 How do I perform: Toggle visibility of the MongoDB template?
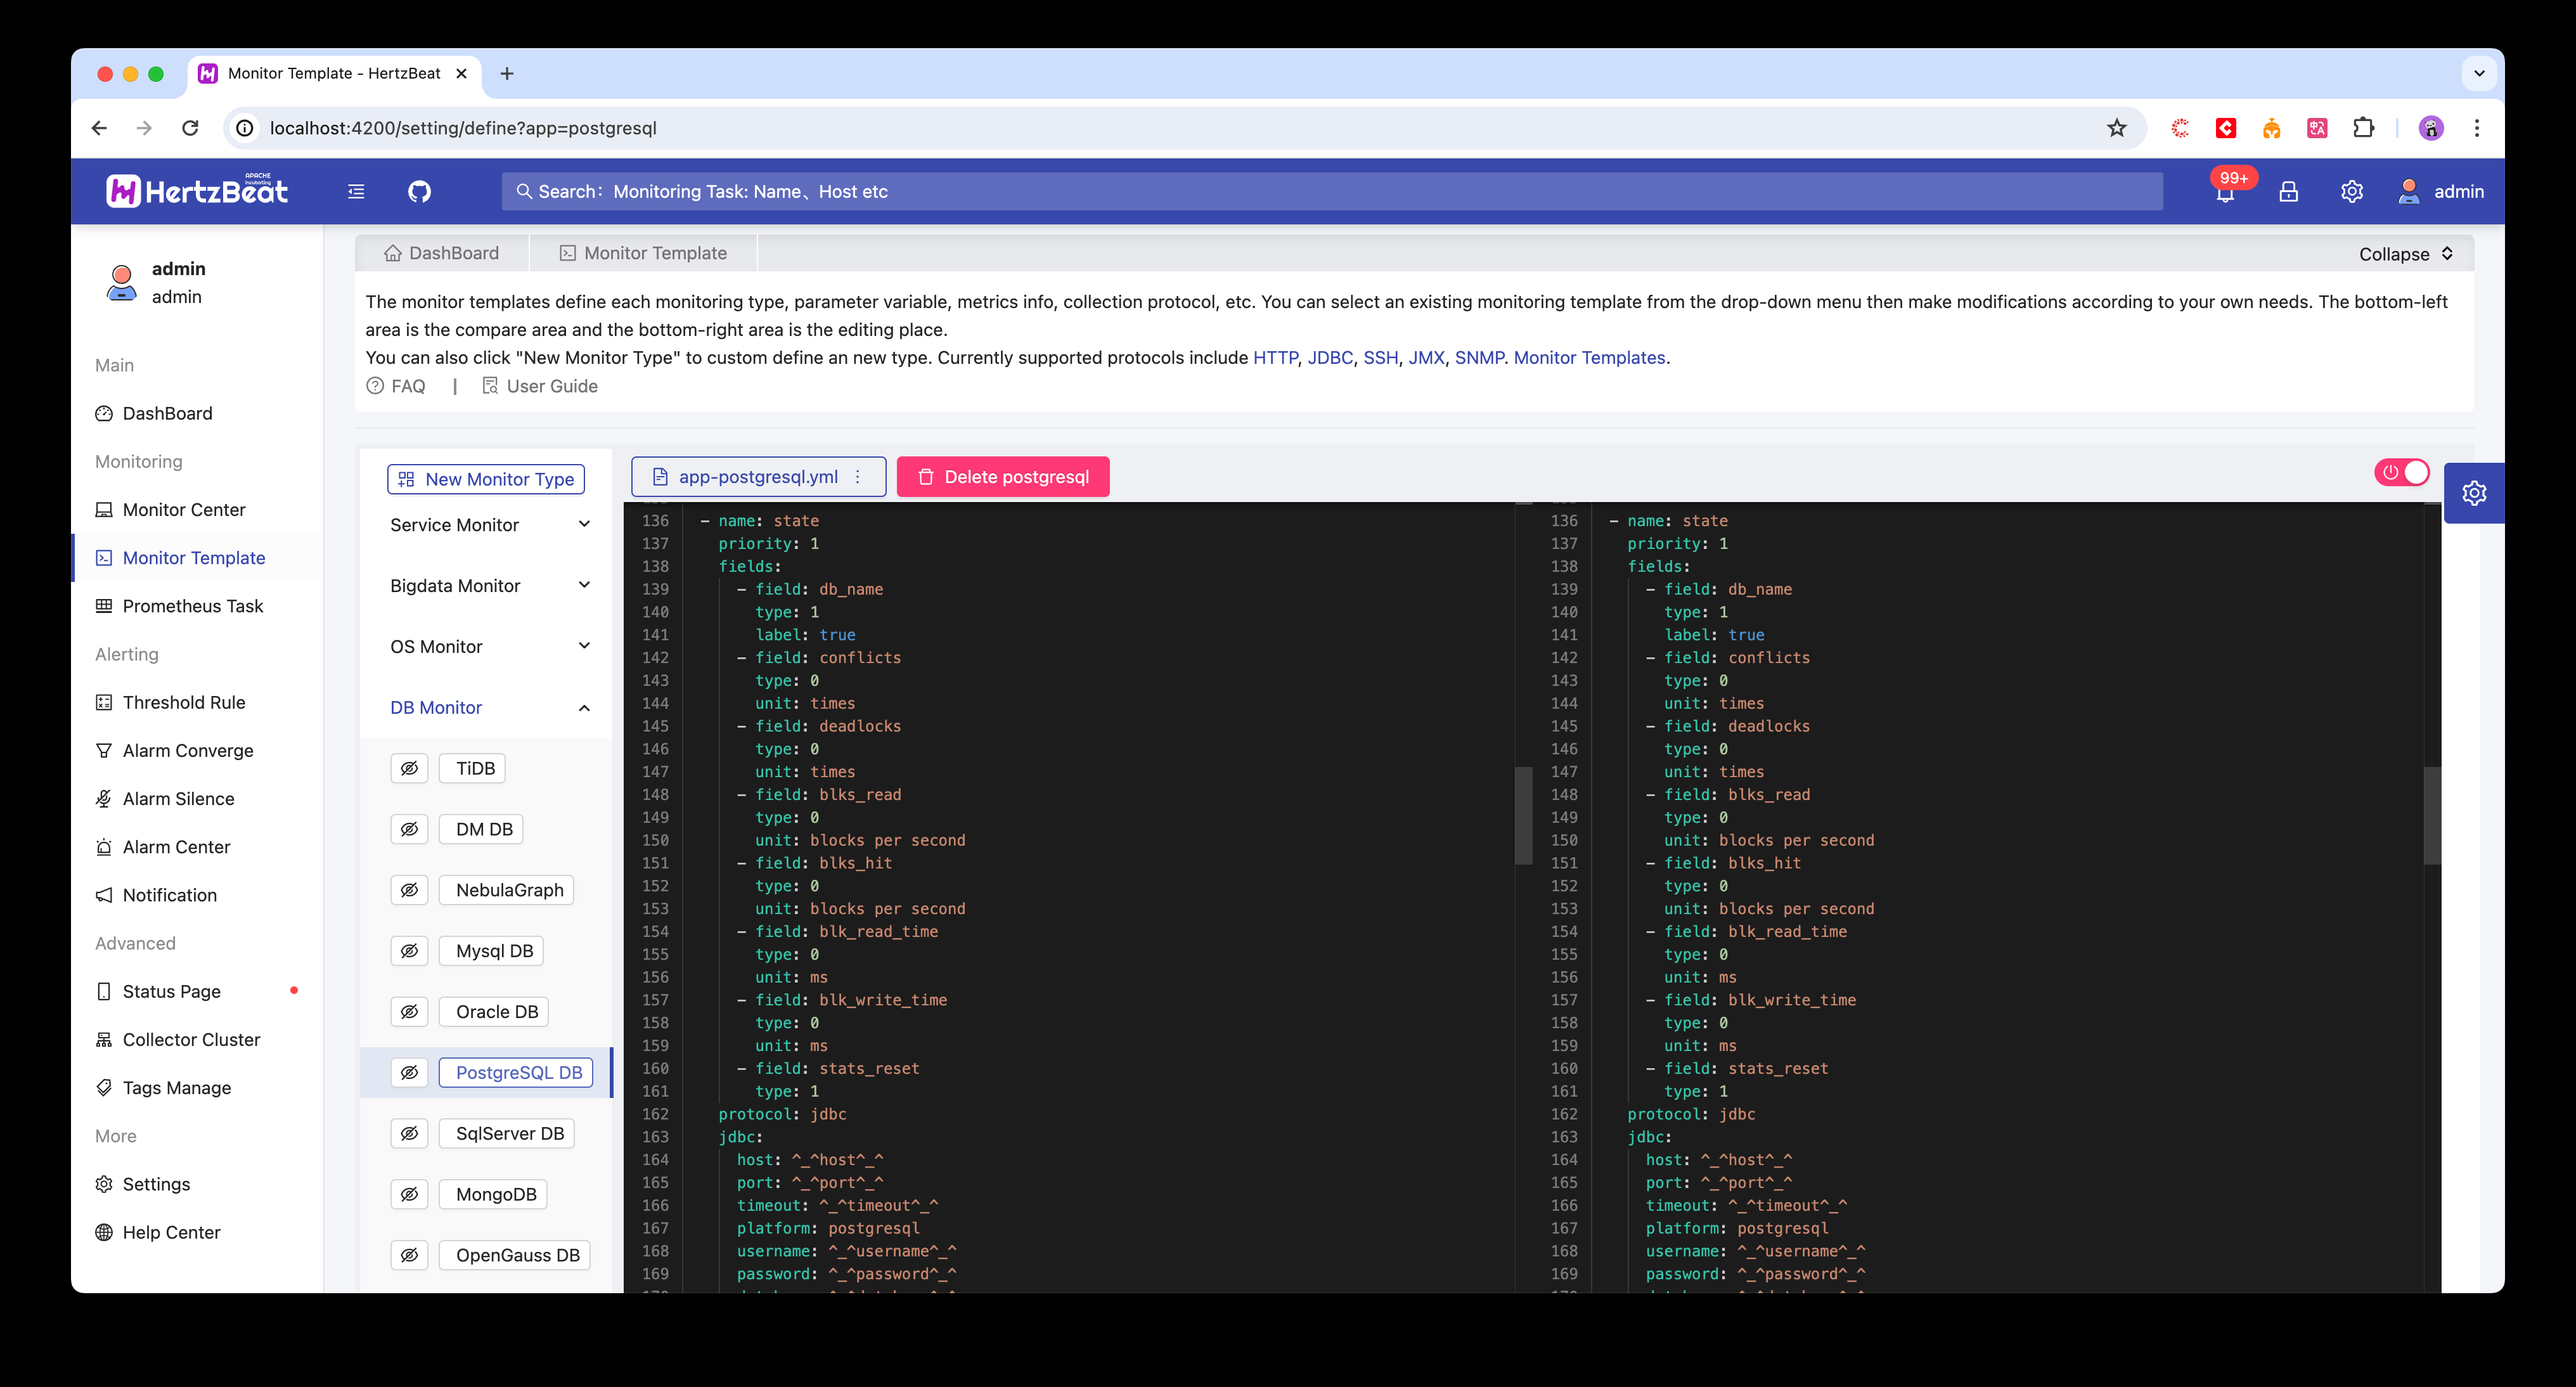[409, 1194]
